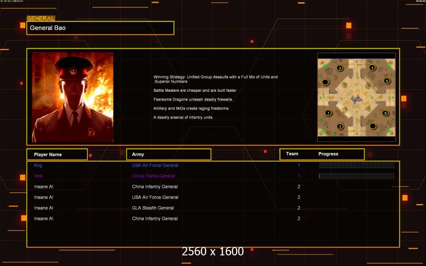The image size is (426, 266).
Task: Choose start position 4 on the minimap
Action: [x=372, y=68]
